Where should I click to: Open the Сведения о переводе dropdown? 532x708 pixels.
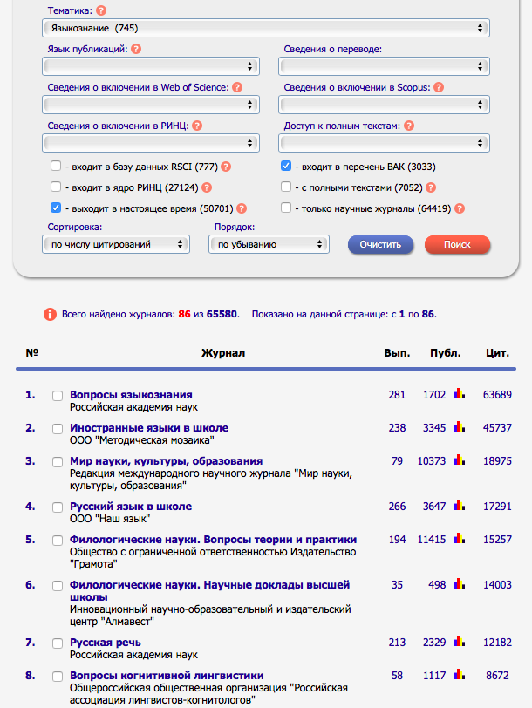click(385, 66)
